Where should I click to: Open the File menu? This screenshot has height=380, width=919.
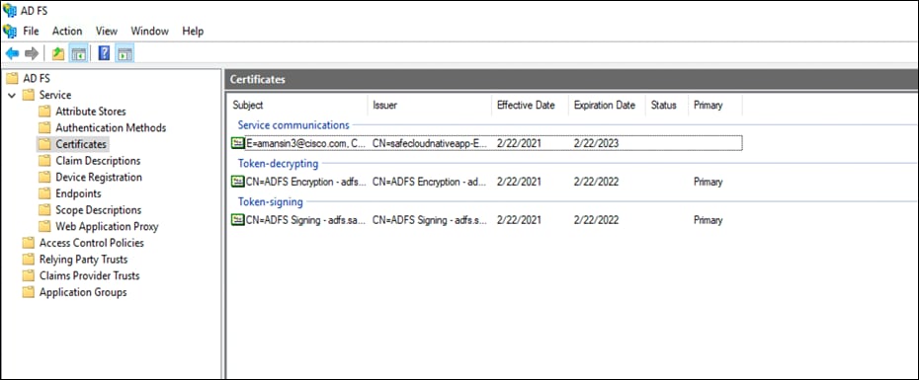[x=31, y=31]
